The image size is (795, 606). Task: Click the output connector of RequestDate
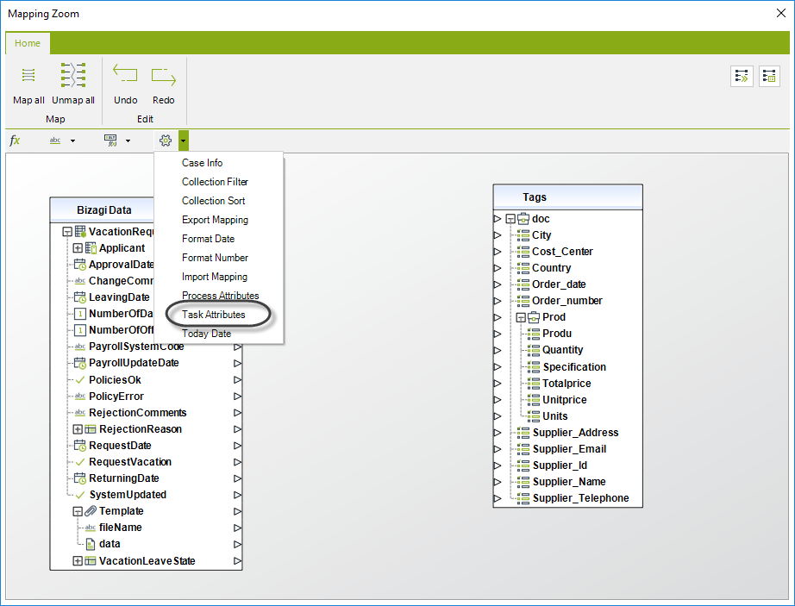click(x=237, y=446)
